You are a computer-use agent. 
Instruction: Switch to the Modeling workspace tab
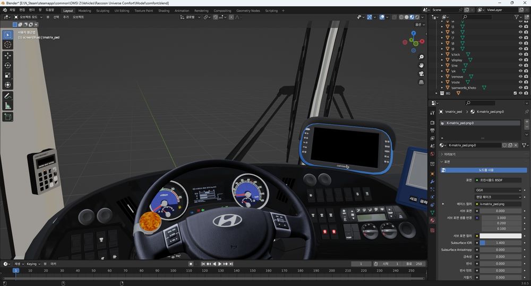tap(84, 11)
